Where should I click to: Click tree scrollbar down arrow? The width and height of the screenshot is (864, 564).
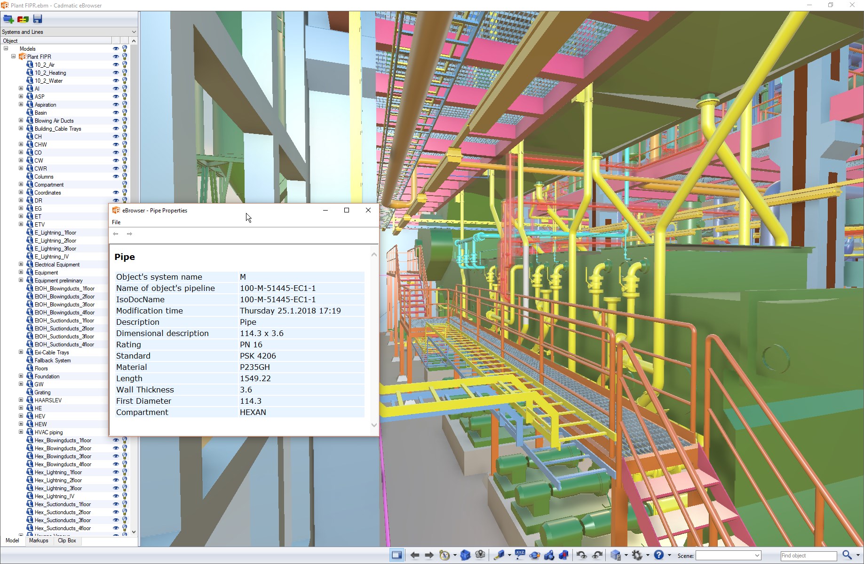click(134, 532)
